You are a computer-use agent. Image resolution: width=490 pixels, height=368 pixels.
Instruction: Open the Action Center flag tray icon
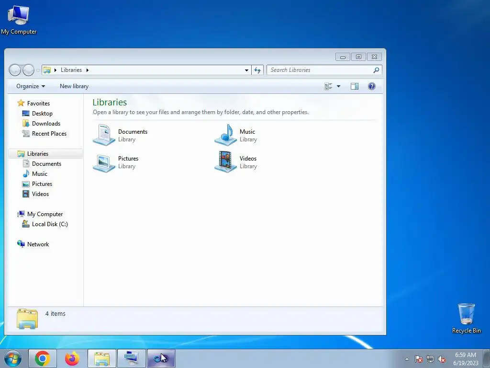pos(418,359)
